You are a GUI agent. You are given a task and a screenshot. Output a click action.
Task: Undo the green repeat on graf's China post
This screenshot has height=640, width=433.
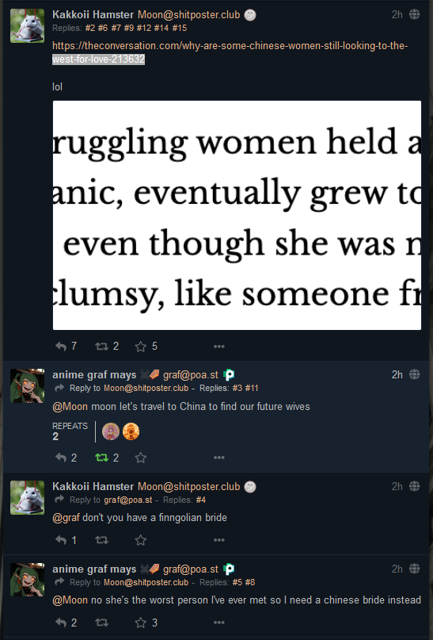click(x=101, y=458)
